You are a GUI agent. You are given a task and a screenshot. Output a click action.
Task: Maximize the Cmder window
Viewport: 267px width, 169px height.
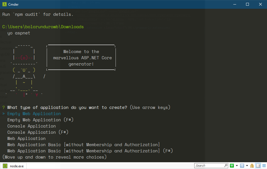coord(247,4)
